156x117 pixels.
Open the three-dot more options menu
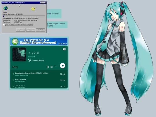[x=56, y=67]
